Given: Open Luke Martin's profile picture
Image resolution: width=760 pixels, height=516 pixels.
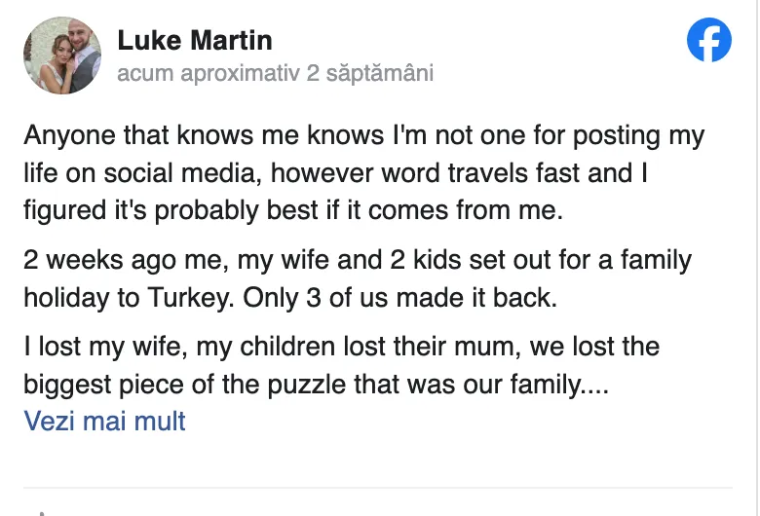Looking at the screenshot, I should pyautogui.click(x=62, y=55).
